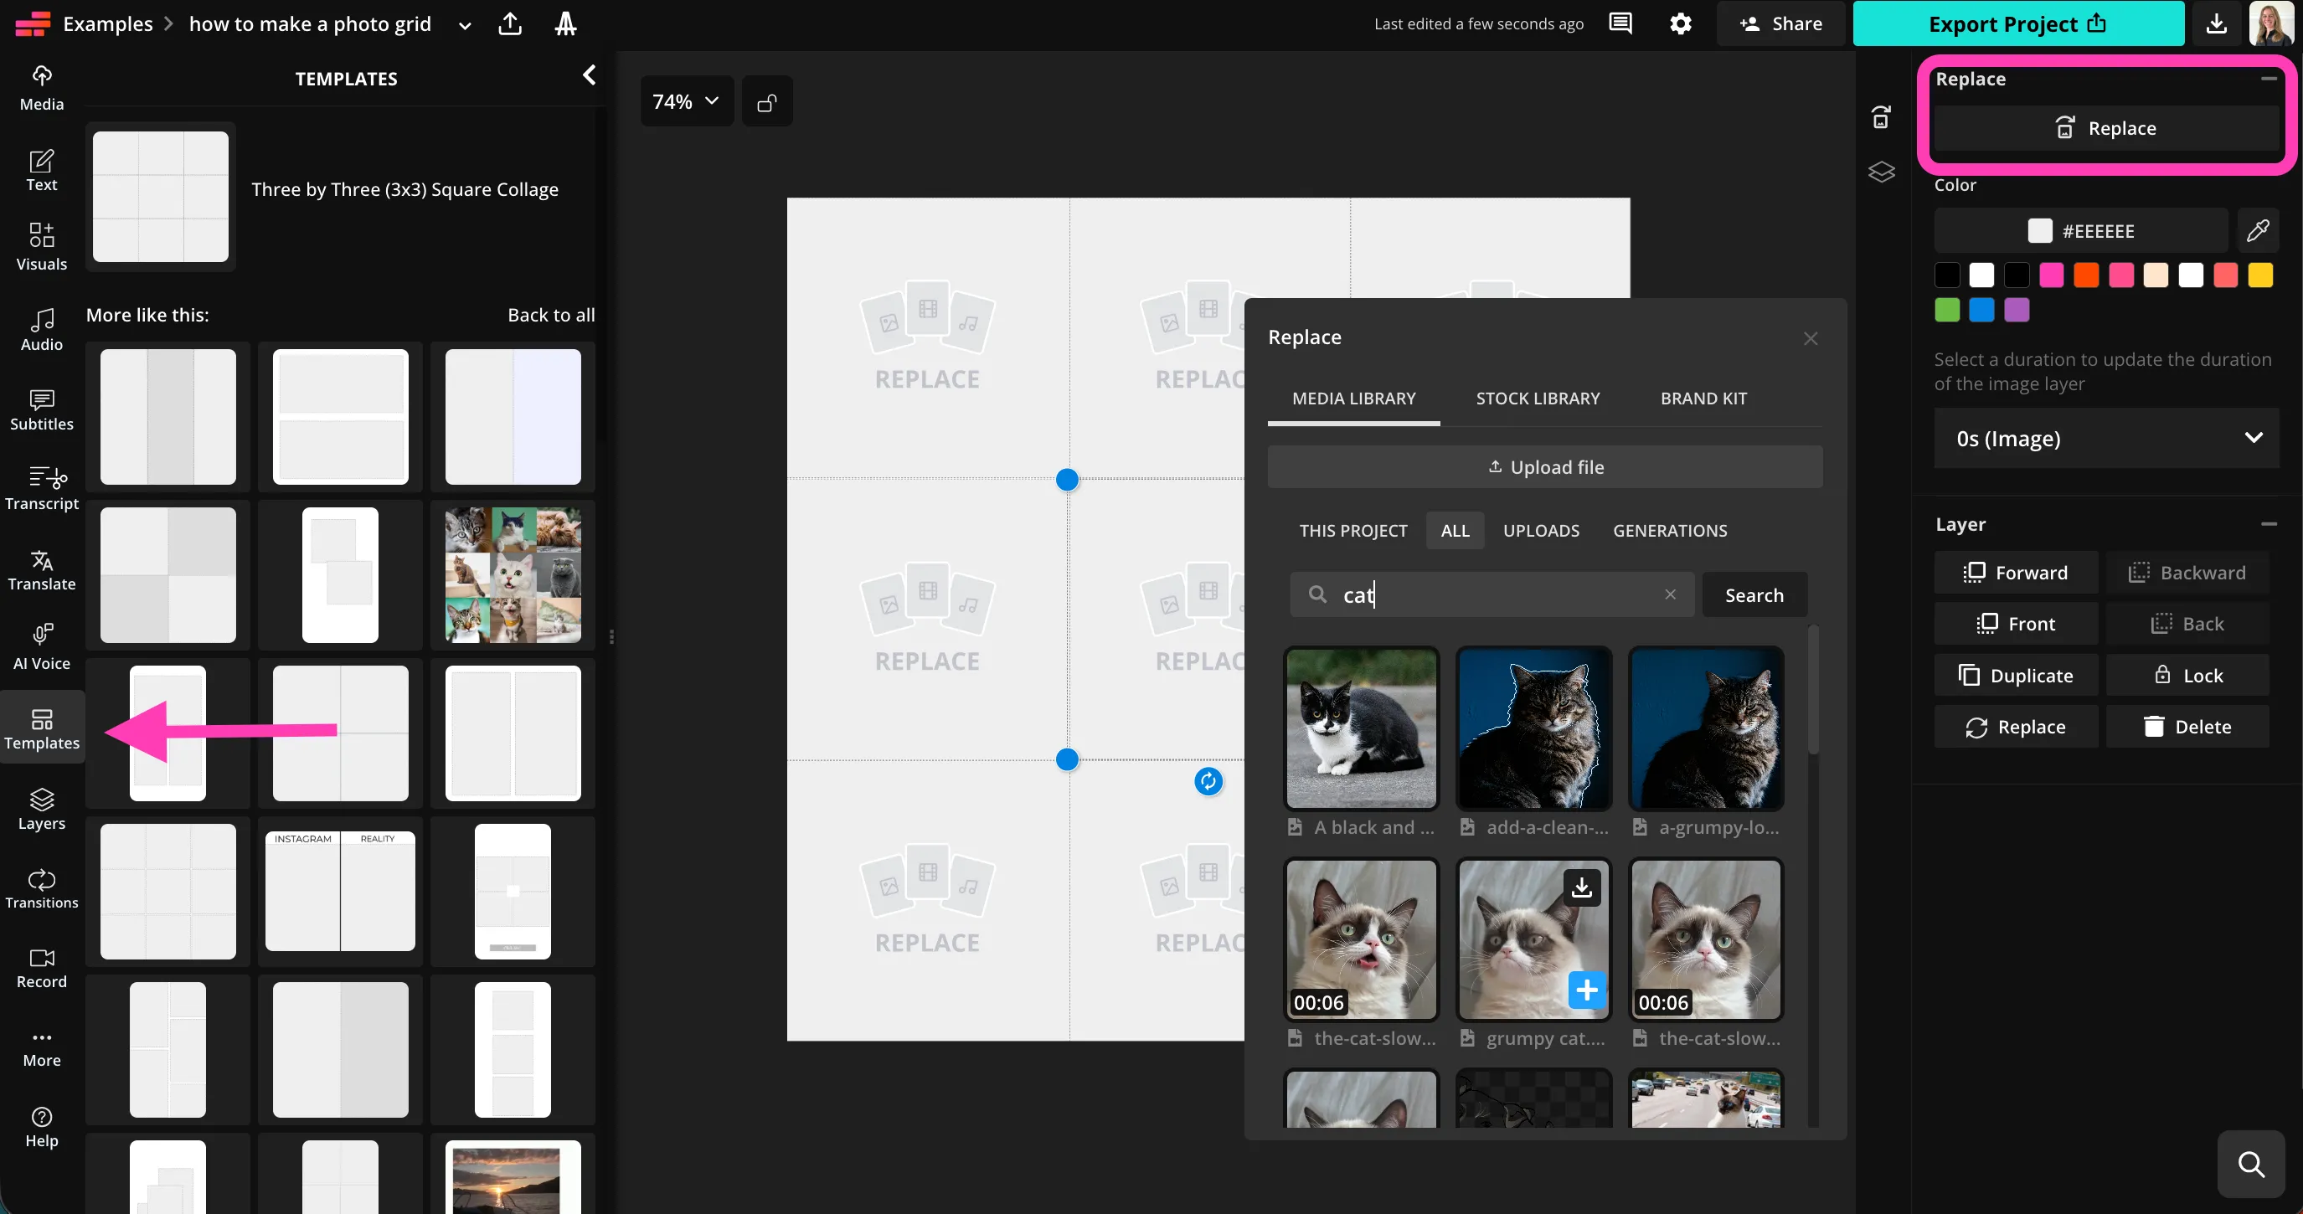The height and width of the screenshot is (1214, 2303).
Task: Open the Record tool
Action: click(41, 966)
